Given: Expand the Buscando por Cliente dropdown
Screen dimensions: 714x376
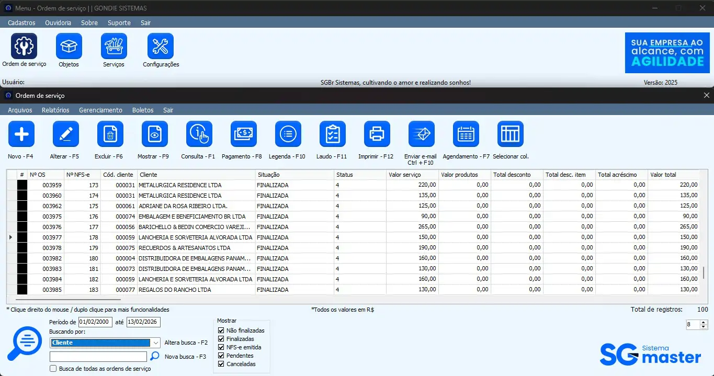Looking at the screenshot, I should click(x=155, y=343).
